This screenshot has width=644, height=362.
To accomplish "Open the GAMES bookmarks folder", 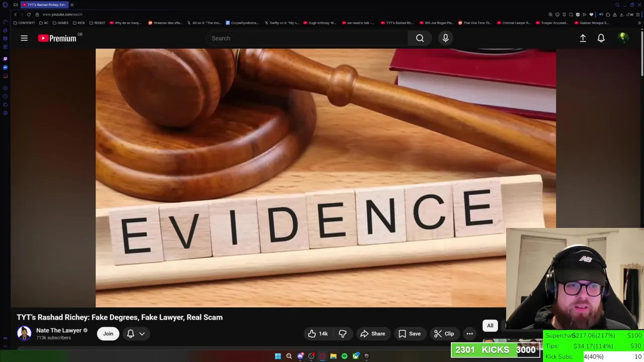I will pos(60,23).
